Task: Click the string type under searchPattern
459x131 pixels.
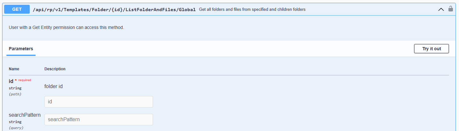Action: (x=15, y=122)
